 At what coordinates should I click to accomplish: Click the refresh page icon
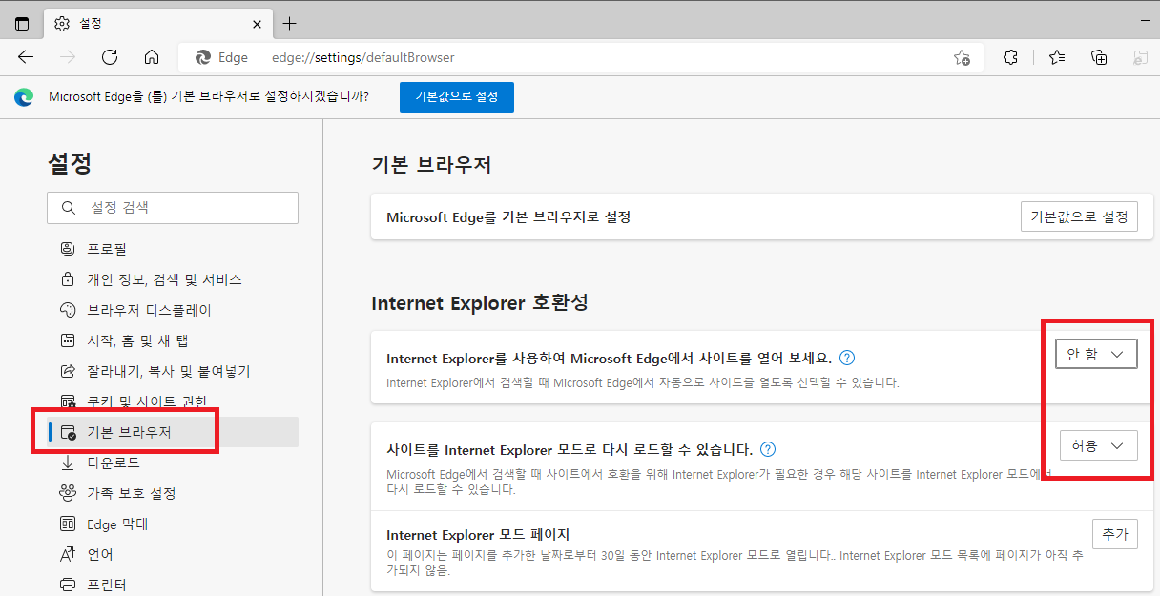[110, 57]
